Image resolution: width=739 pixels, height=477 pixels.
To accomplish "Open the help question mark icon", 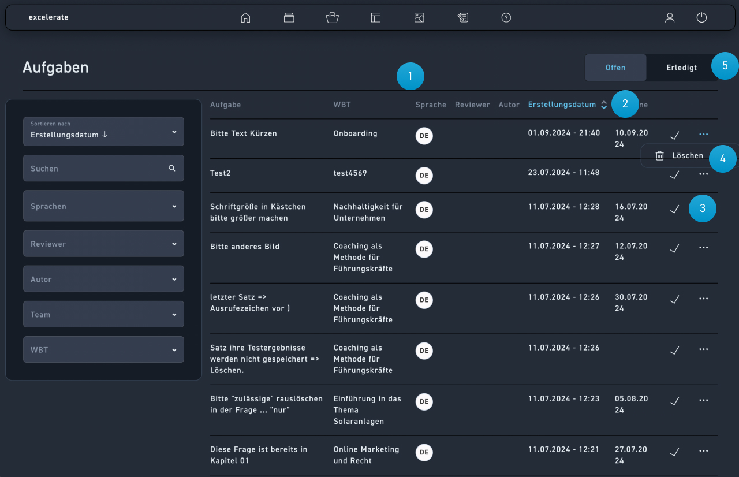I will coord(506,18).
